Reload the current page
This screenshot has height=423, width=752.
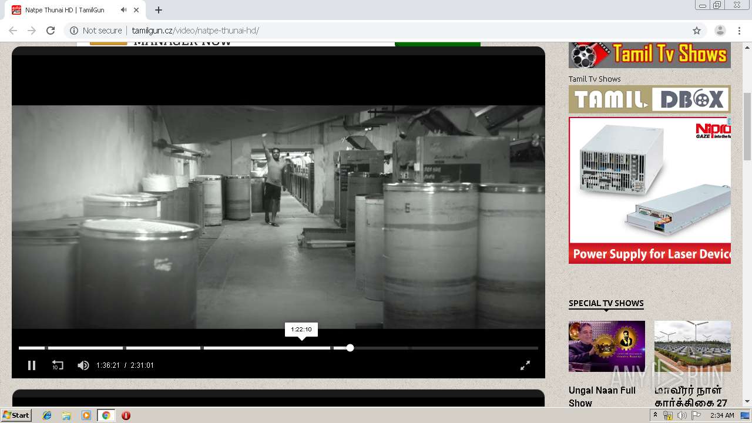(51, 31)
